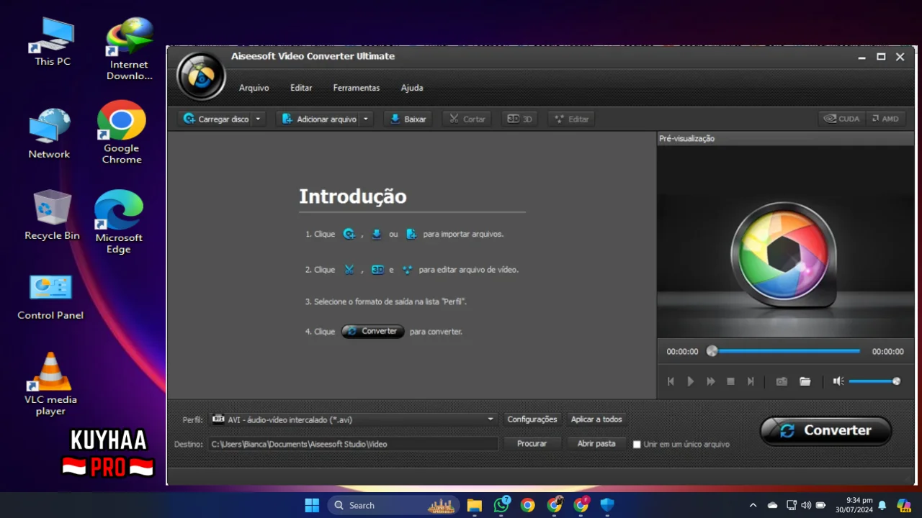Open Network desktop icon
The image size is (922, 518).
pos(49,134)
